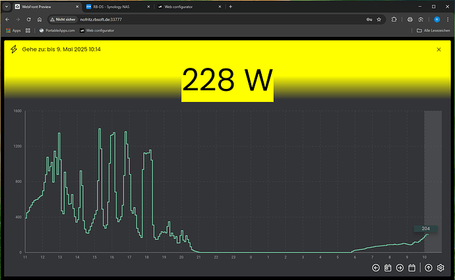The width and height of the screenshot is (455, 280).
Task: Close the yellow power popup
Action: coord(439,49)
